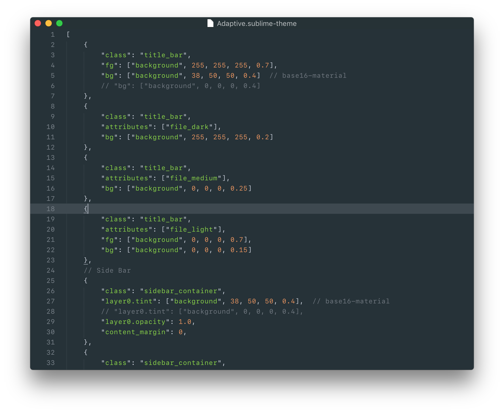This screenshot has width=504, height=413.
Task: Click the Adaptive.sublime-theme window title text
Action: click(257, 23)
